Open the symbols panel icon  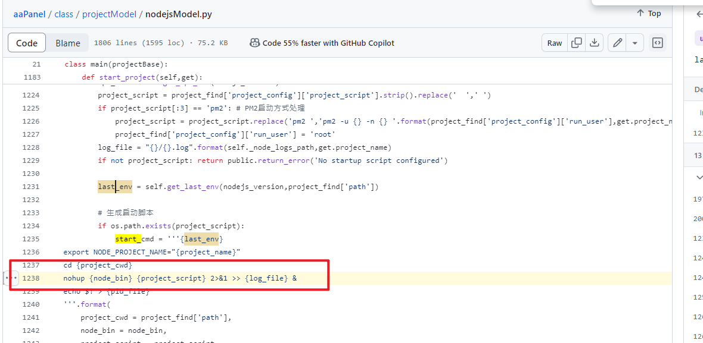click(x=657, y=43)
